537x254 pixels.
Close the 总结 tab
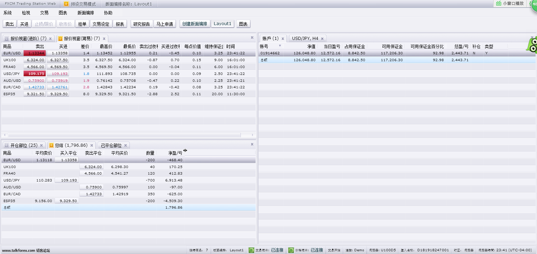[92, 145]
